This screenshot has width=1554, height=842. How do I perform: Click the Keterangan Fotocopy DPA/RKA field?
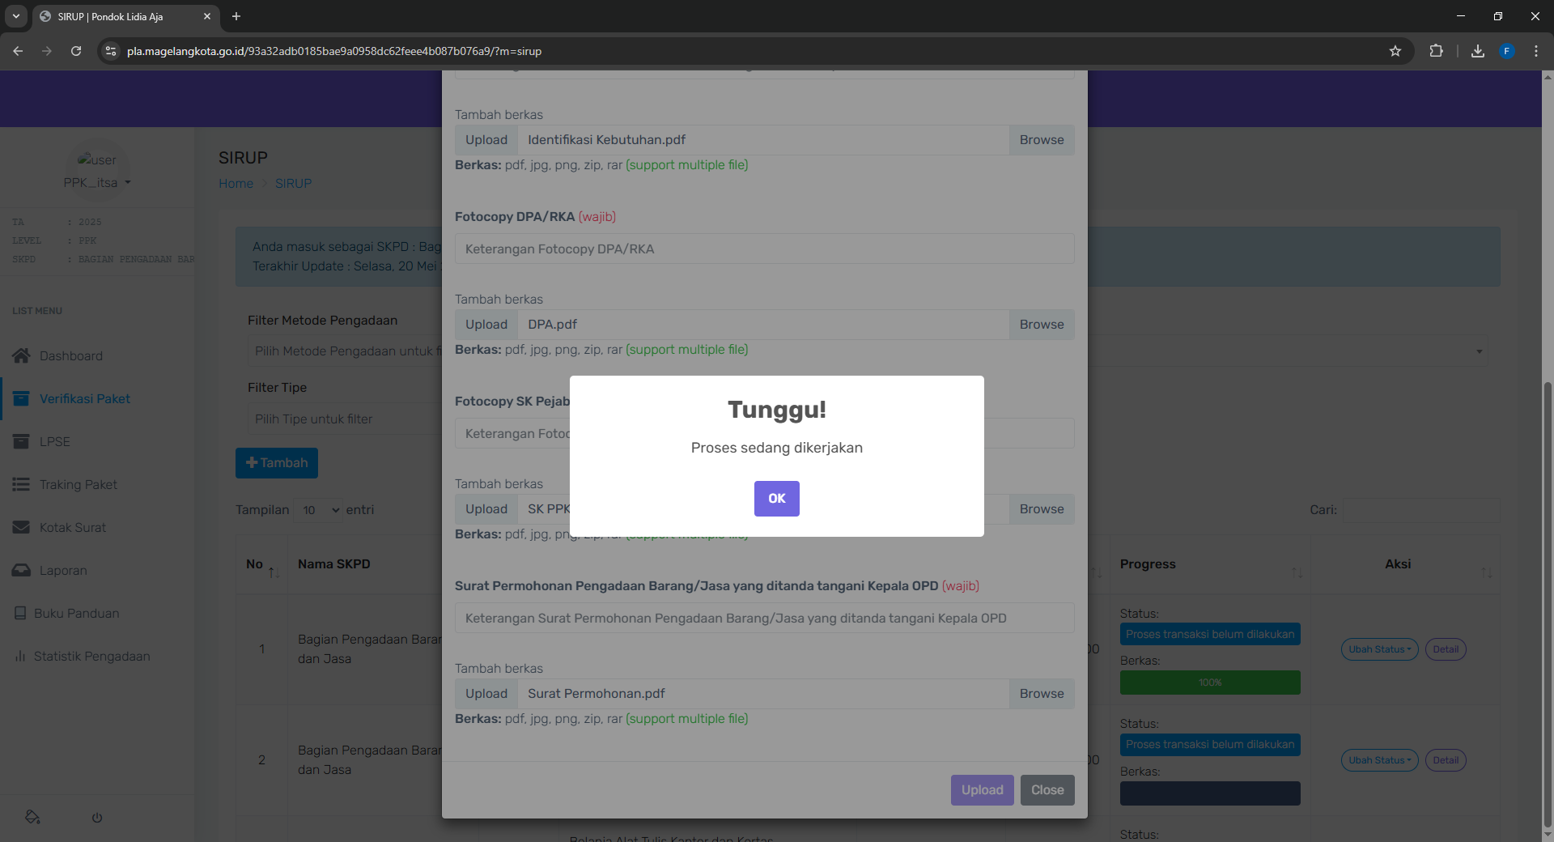764,249
